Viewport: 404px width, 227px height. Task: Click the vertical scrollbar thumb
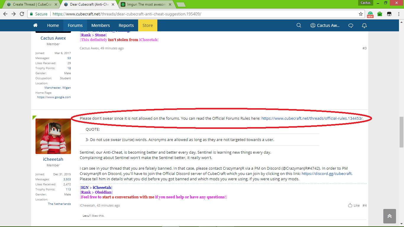coord(401,132)
